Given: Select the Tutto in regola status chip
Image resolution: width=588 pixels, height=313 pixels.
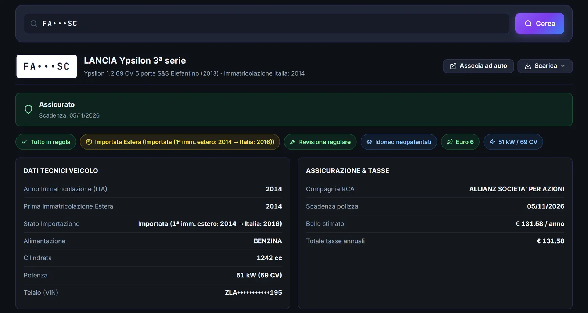Looking at the screenshot, I should click(x=46, y=142).
